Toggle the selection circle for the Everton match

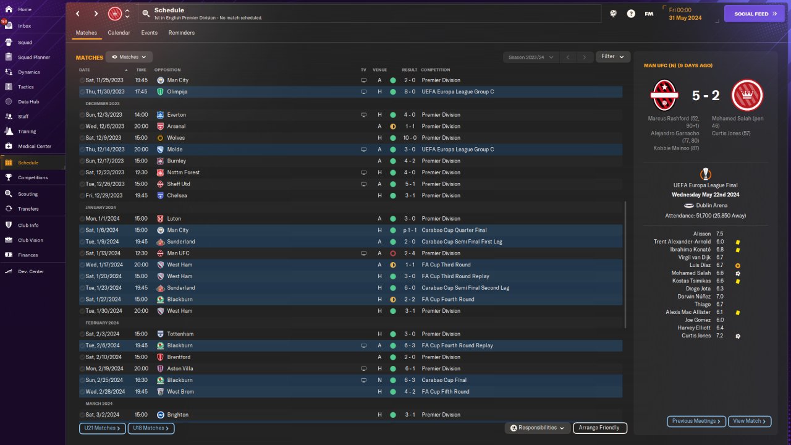[x=82, y=115]
